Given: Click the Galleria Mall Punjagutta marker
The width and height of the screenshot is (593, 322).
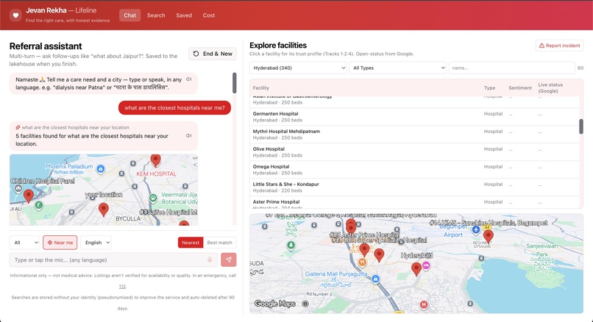Looking at the screenshot, I should click(375, 279).
